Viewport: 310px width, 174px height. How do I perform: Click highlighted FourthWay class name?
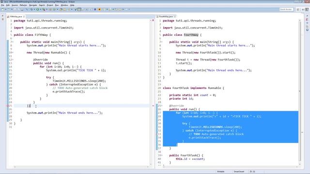tap(191, 35)
